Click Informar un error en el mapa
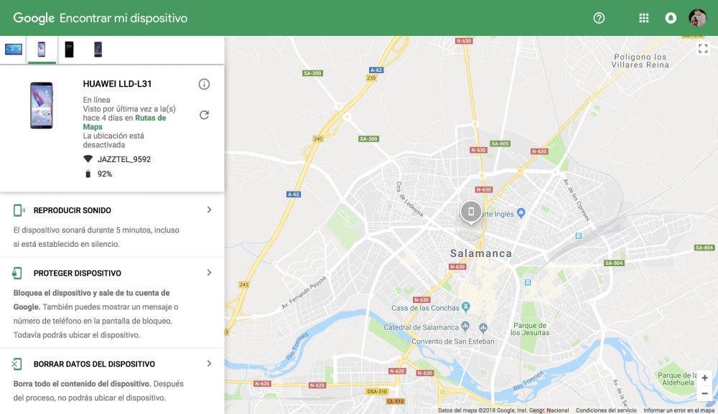The image size is (718, 414). (679, 410)
